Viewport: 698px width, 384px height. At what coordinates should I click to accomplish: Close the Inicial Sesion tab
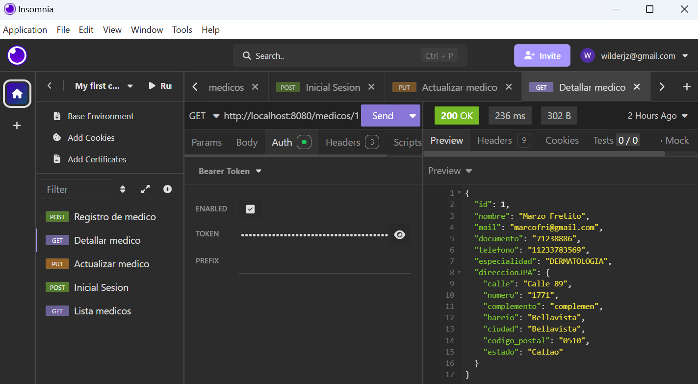[371, 87]
